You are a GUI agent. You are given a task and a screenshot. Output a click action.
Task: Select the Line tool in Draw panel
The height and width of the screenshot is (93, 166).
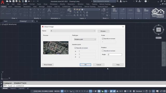point(3,11)
